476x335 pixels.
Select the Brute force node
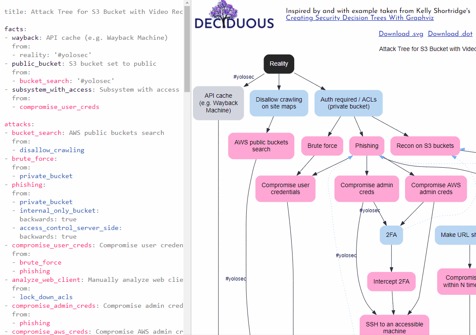tap(322, 146)
